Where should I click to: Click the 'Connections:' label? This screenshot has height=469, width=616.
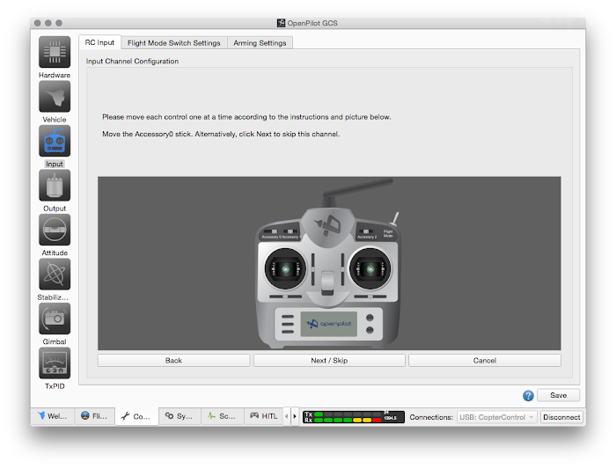point(431,417)
